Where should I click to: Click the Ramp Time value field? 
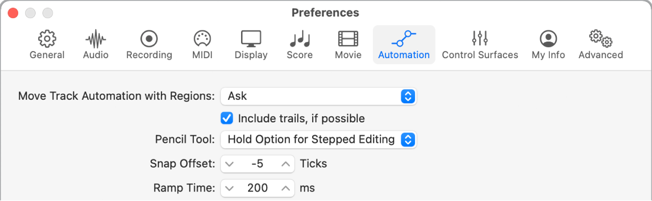(257, 188)
